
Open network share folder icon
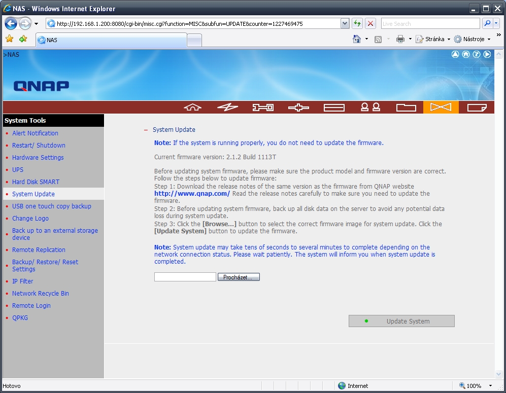[x=406, y=108]
